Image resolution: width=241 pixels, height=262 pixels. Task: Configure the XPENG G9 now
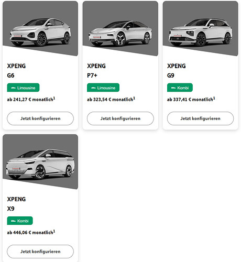point(200,118)
